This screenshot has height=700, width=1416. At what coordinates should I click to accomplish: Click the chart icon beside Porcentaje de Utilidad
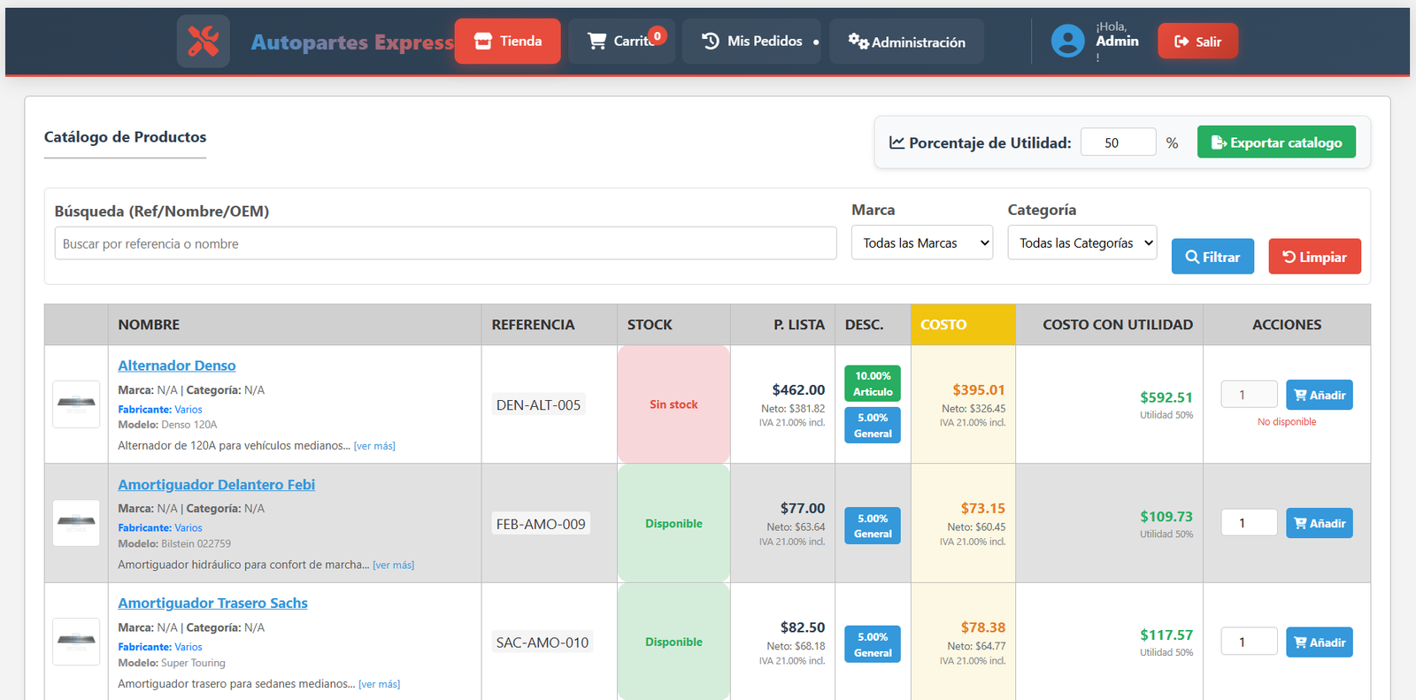coord(897,142)
